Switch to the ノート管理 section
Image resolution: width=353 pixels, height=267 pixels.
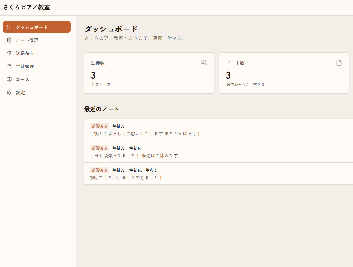click(x=27, y=40)
